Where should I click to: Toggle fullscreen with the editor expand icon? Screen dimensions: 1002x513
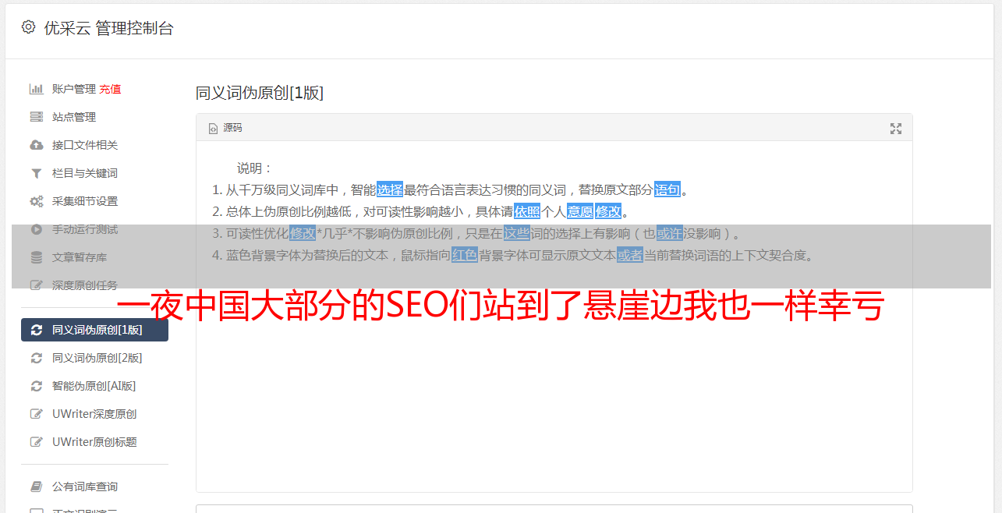pos(896,129)
